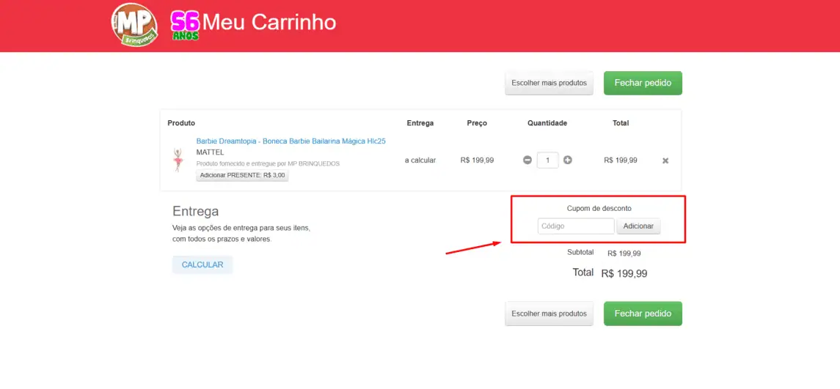Click the quantity field showing 1
Image resolution: width=840 pixels, height=389 pixels.
547,160
